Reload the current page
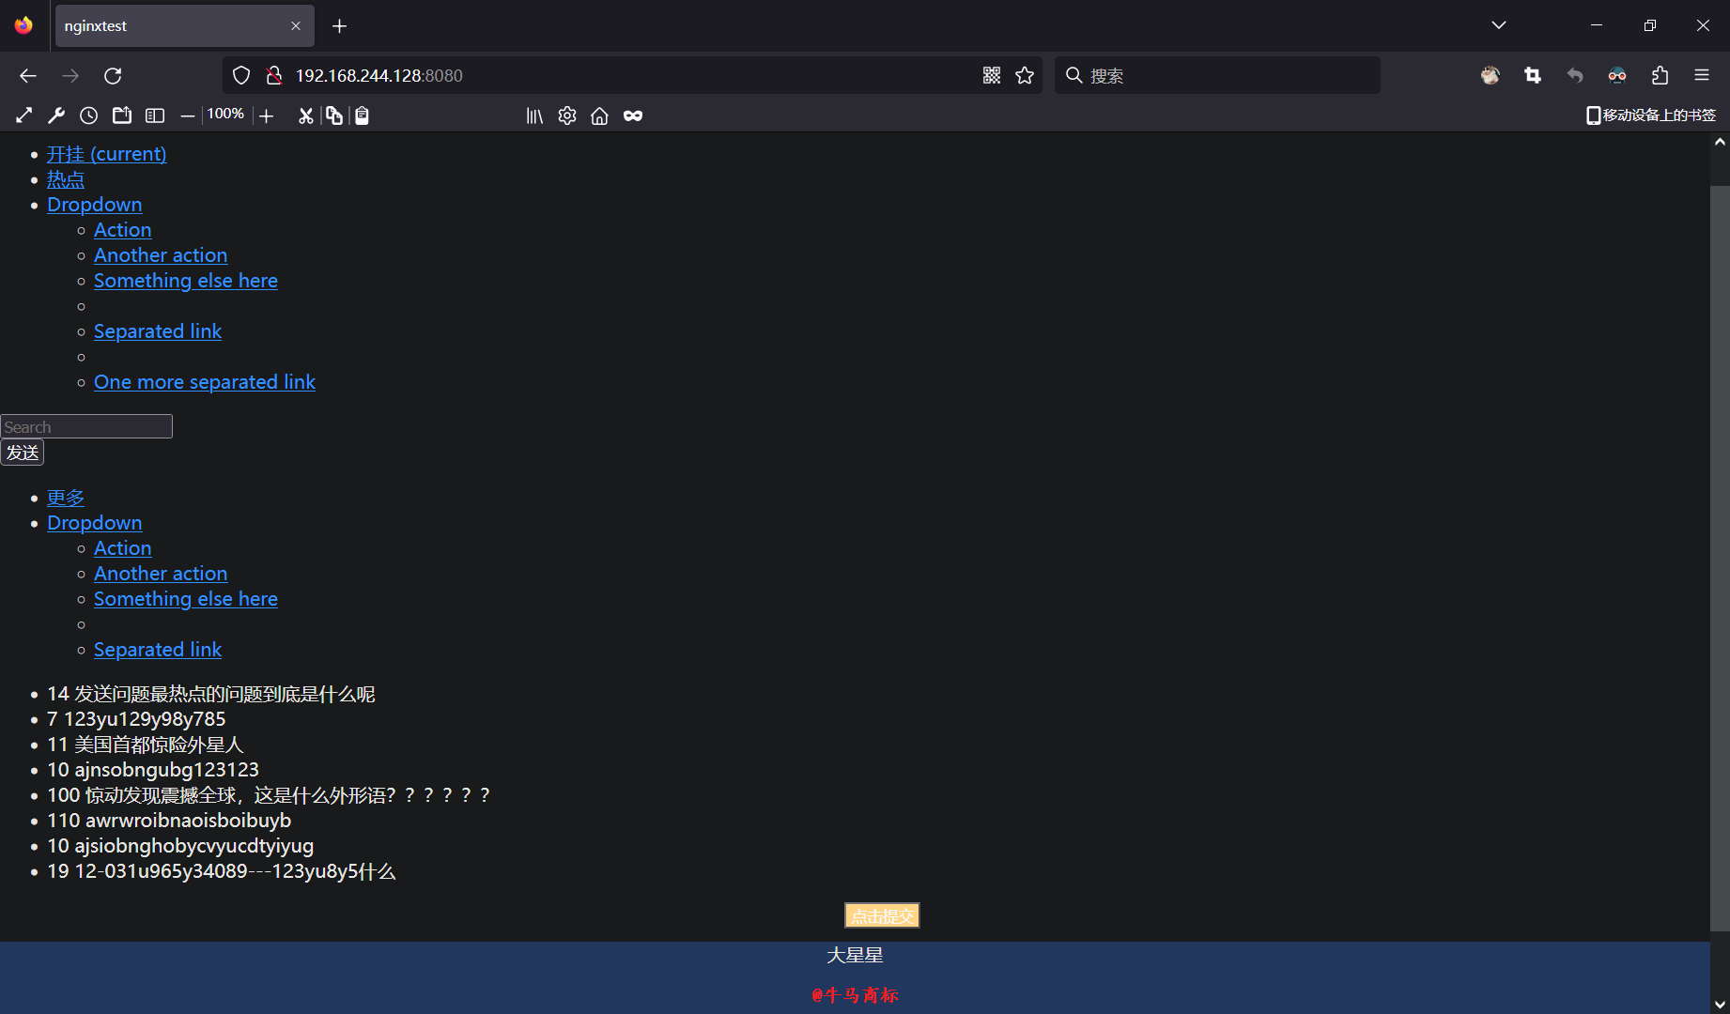1730x1014 pixels. (113, 76)
